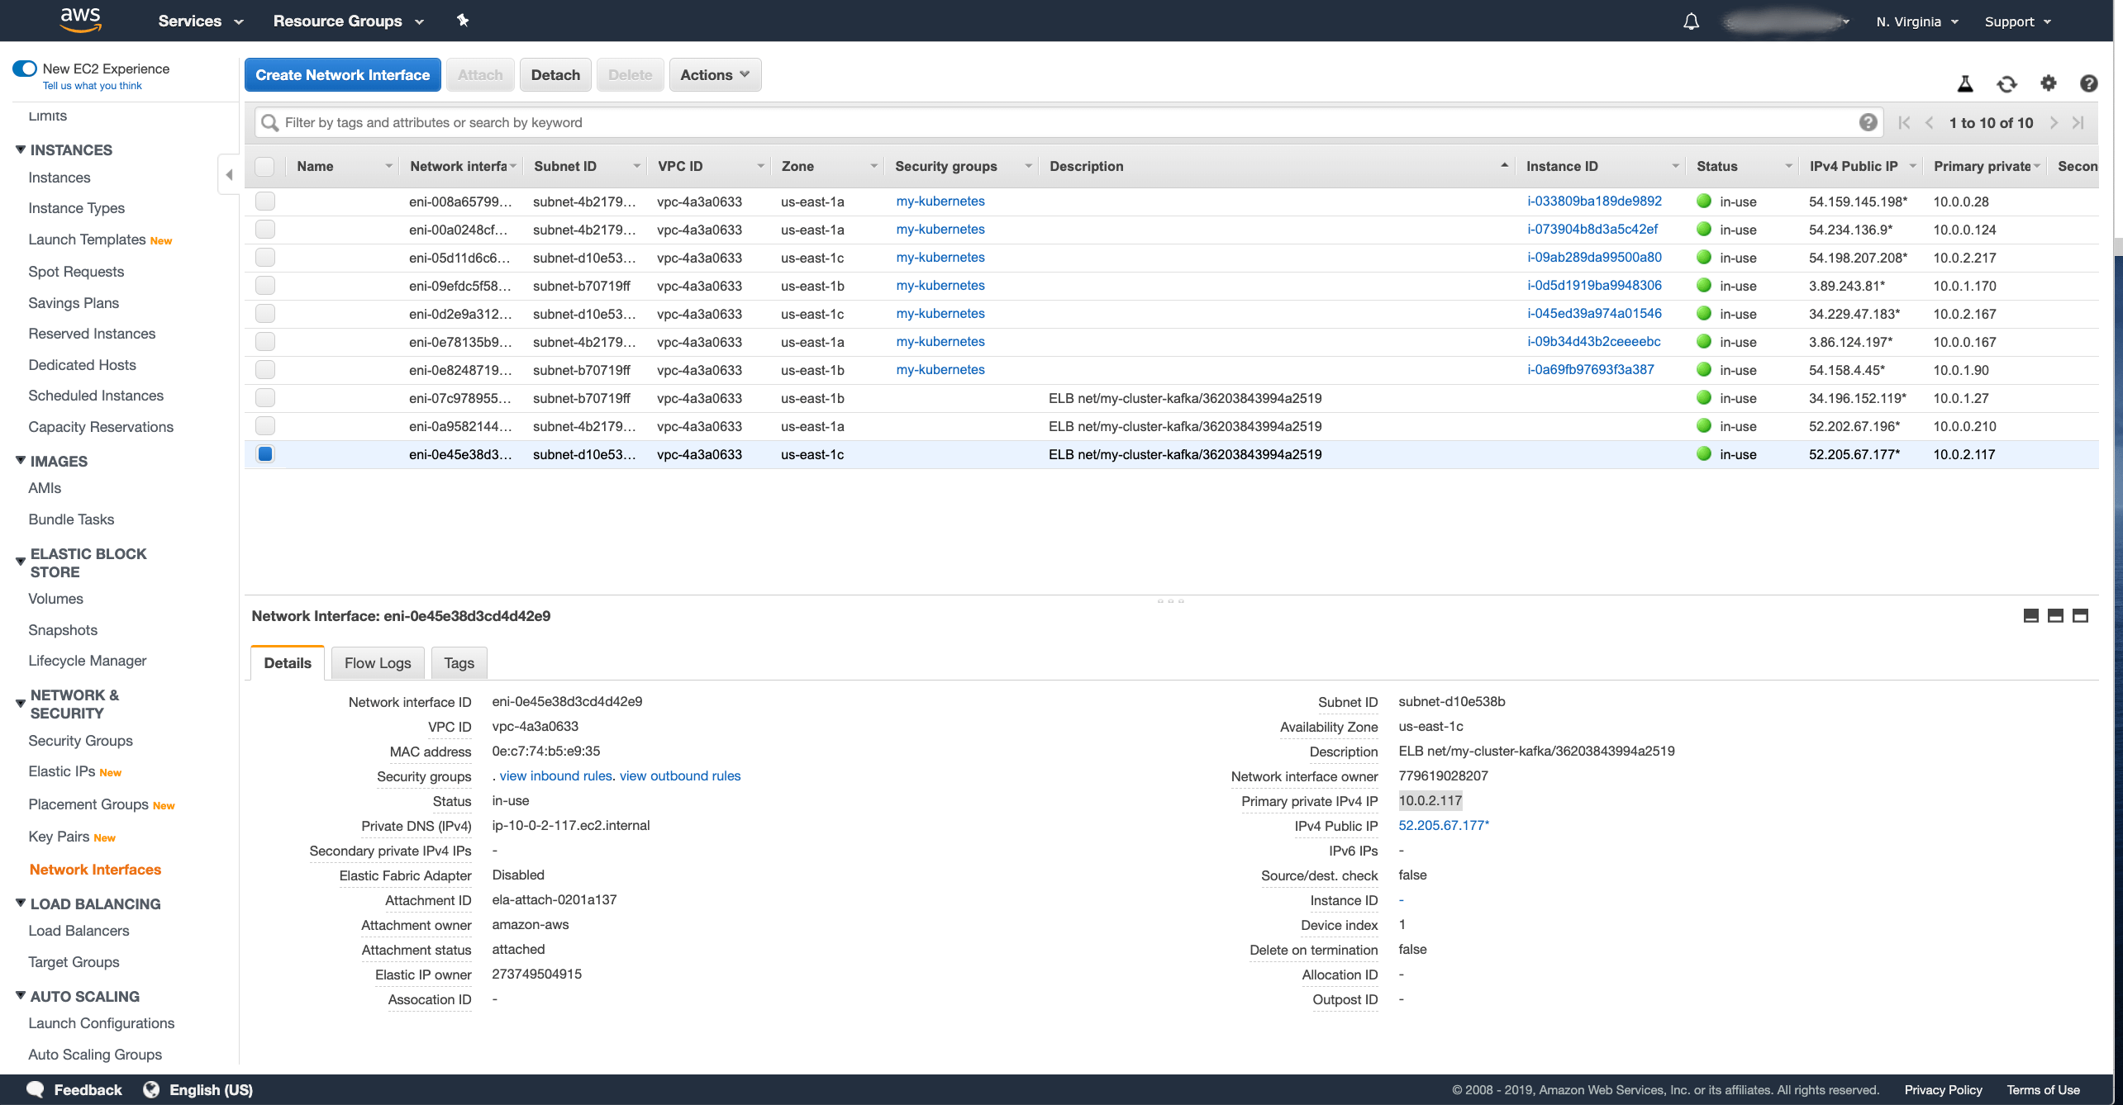Toggle the New EC2 Experience switch

pyautogui.click(x=25, y=69)
